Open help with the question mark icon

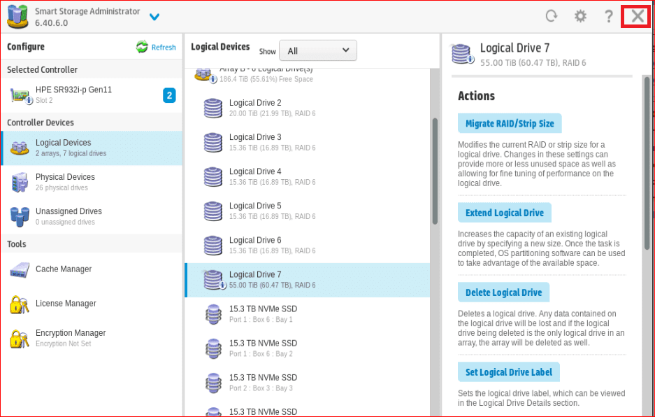coord(609,16)
